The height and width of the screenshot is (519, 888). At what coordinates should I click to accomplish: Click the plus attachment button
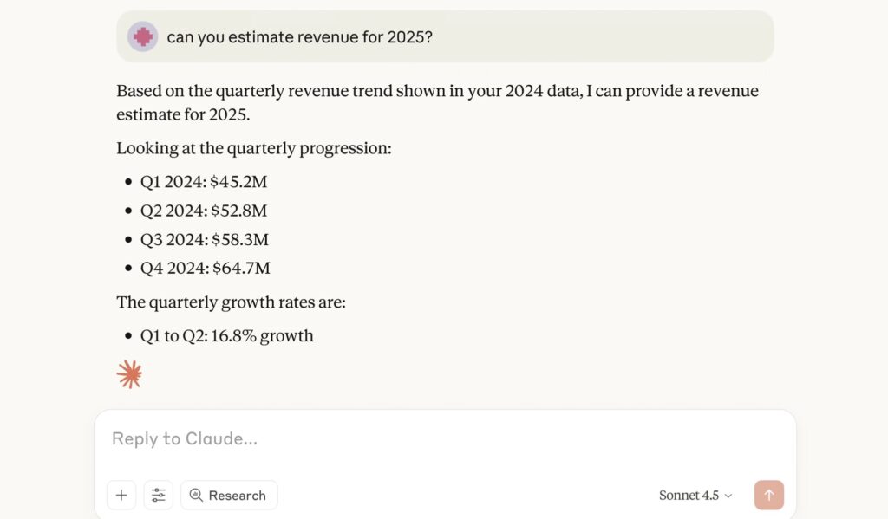coord(121,495)
